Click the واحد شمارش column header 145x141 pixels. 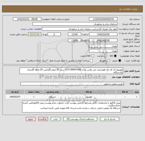click(52, 92)
